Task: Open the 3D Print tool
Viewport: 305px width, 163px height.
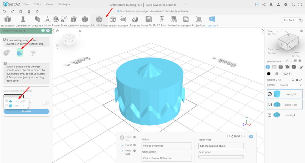Action: (161, 21)
